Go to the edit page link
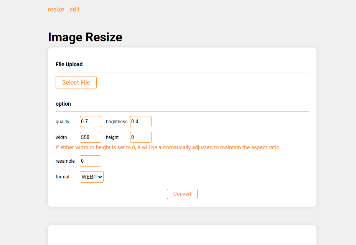Image resolution: width=356 pixels, height=245 pixels. 74,9
